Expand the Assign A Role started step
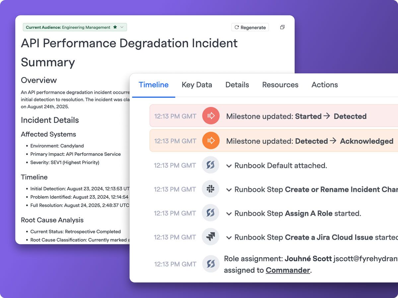This screenshot has width=398, height=298. pos(229,214)
